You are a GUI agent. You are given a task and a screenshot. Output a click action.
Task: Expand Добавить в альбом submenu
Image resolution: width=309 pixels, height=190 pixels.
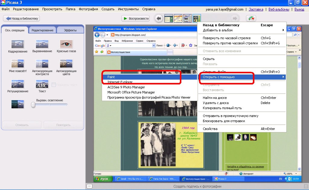coord(242,30)
